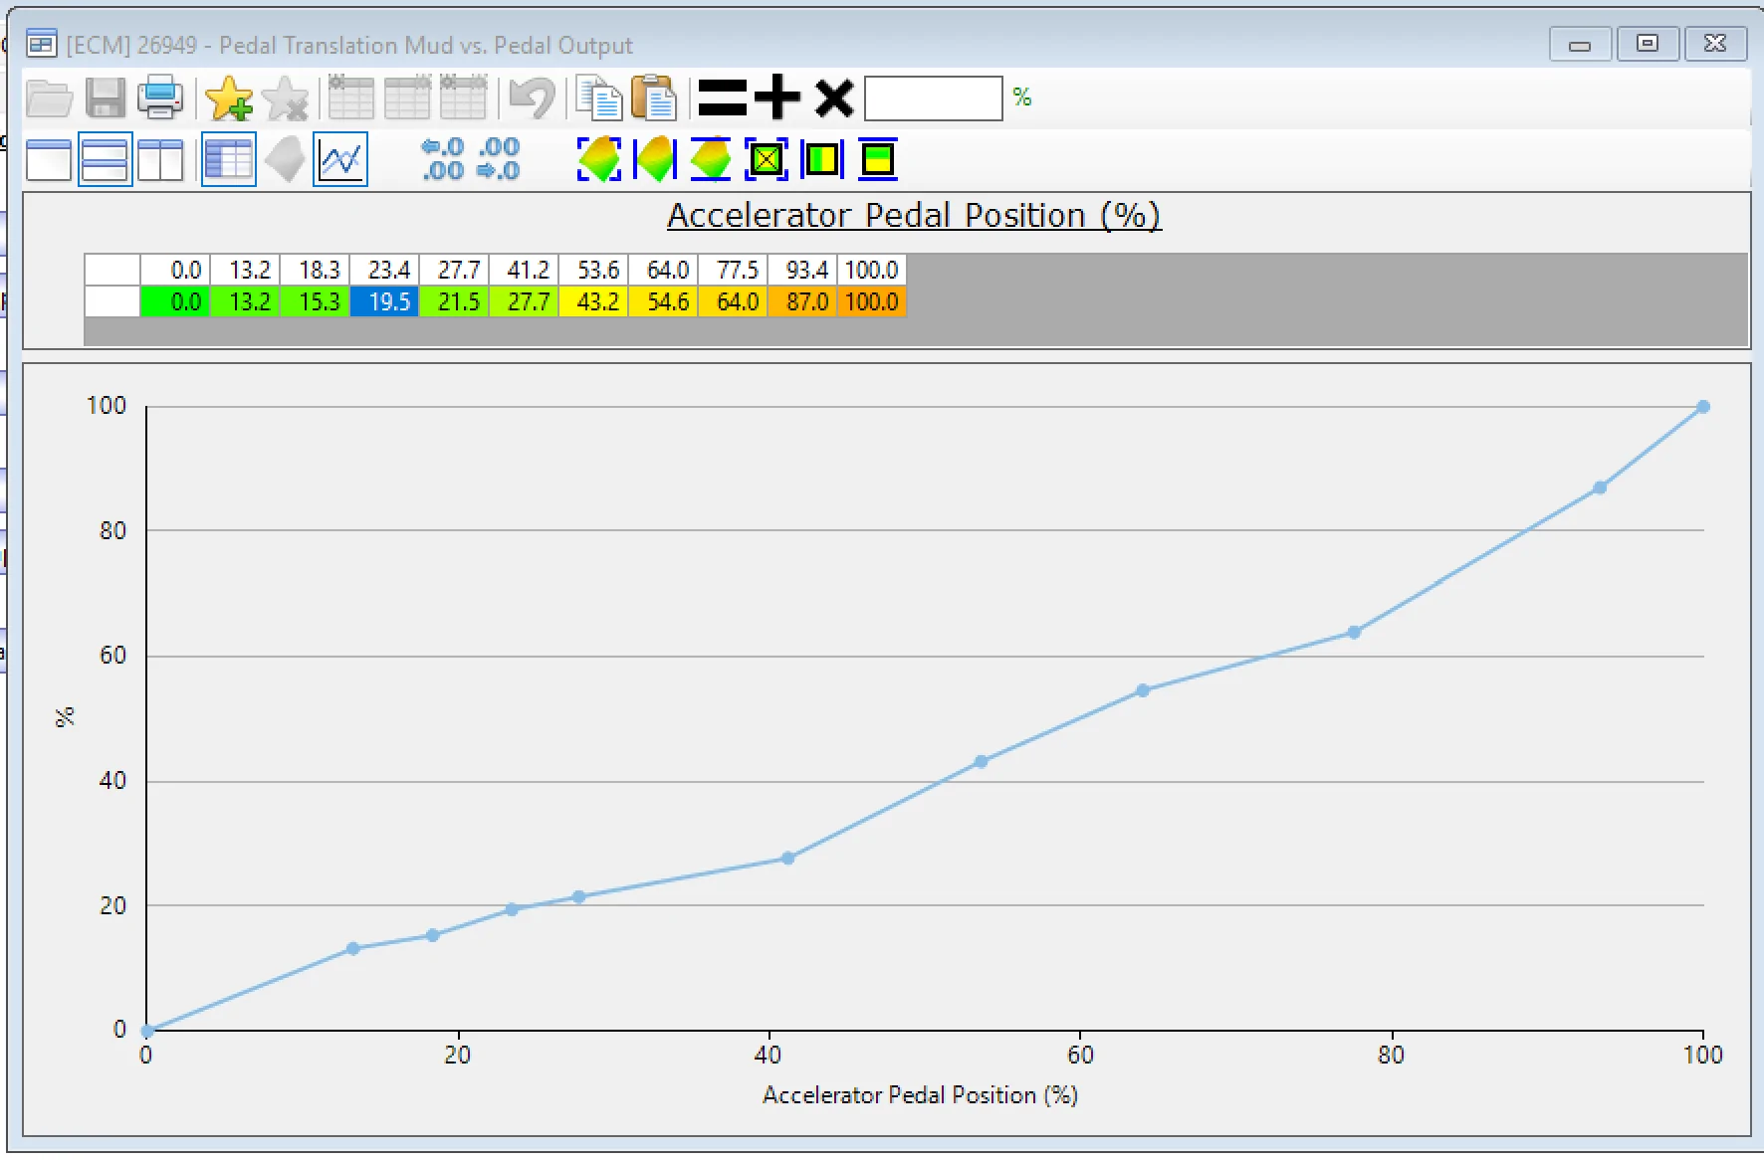Apply the equals (set value) operation

(722, 98)
